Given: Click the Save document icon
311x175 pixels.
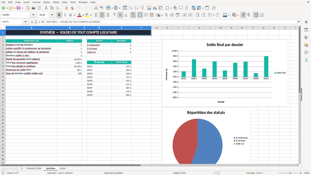Looking at the screenshot, I should pyautogui.click(x=18, y=8).
